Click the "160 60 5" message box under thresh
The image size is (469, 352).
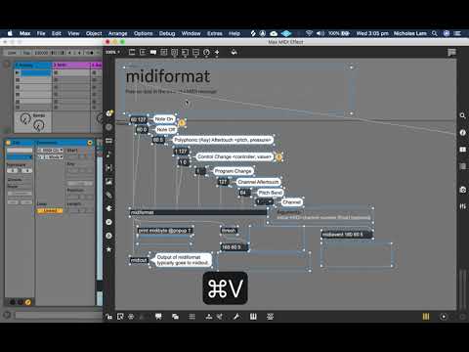pyautogui.click(x=234, y=247)
